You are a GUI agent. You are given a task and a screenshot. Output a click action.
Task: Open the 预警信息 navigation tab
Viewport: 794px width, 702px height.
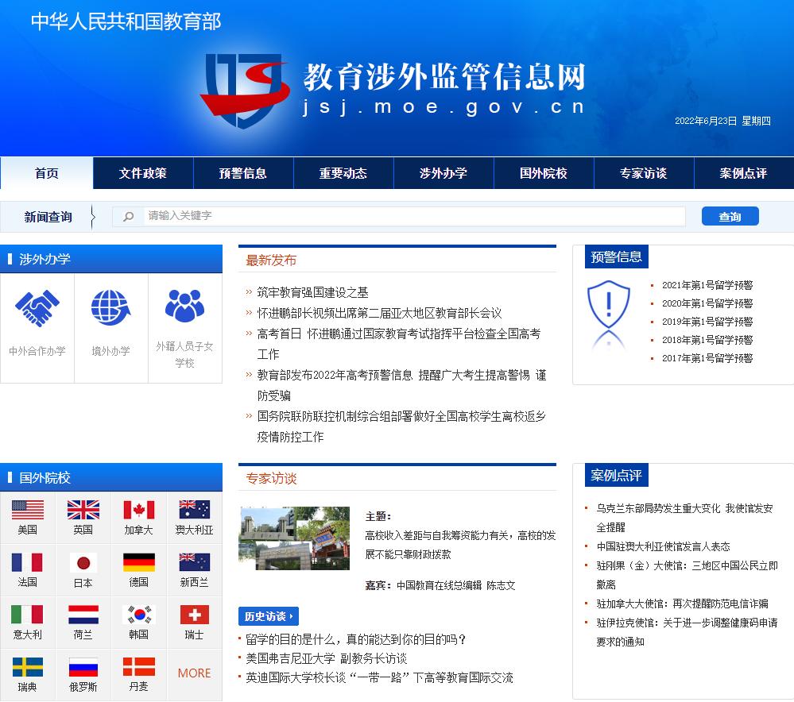coord(243,173)
